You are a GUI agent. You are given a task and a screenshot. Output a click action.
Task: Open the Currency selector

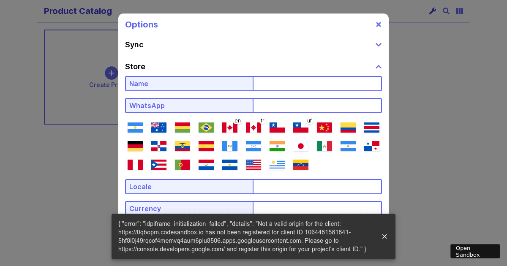[x=317, y=209]
